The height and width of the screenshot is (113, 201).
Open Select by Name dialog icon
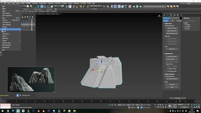[31, 6]
